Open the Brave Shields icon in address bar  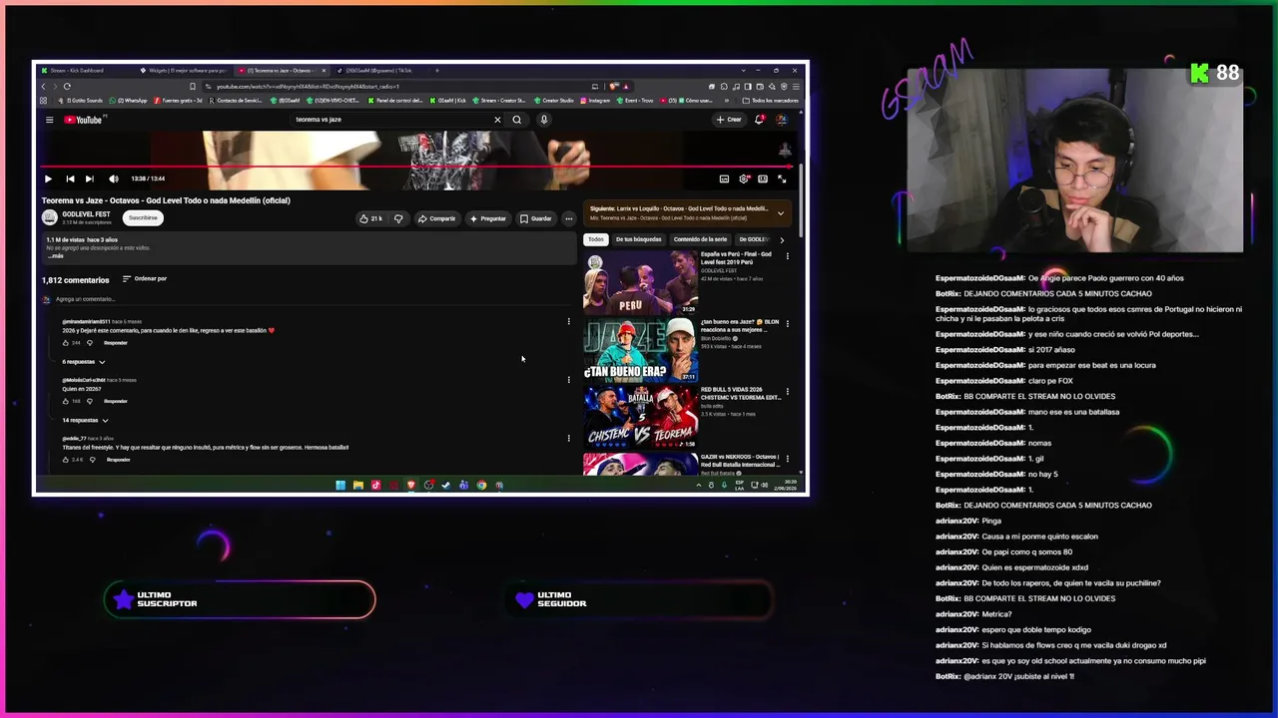tap(615, 86)
